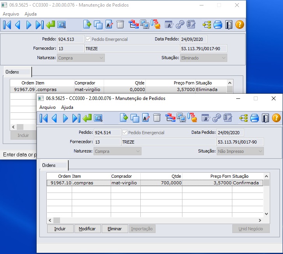Image resolution: width=283 pixels, height=254 pixels.
Task: Click Pedido field showing 924.514
Action: [107, 133]
